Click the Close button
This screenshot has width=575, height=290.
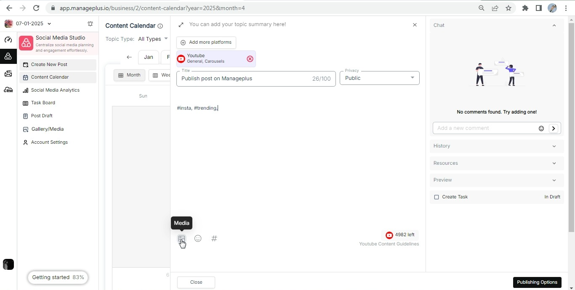pos(196,282)
